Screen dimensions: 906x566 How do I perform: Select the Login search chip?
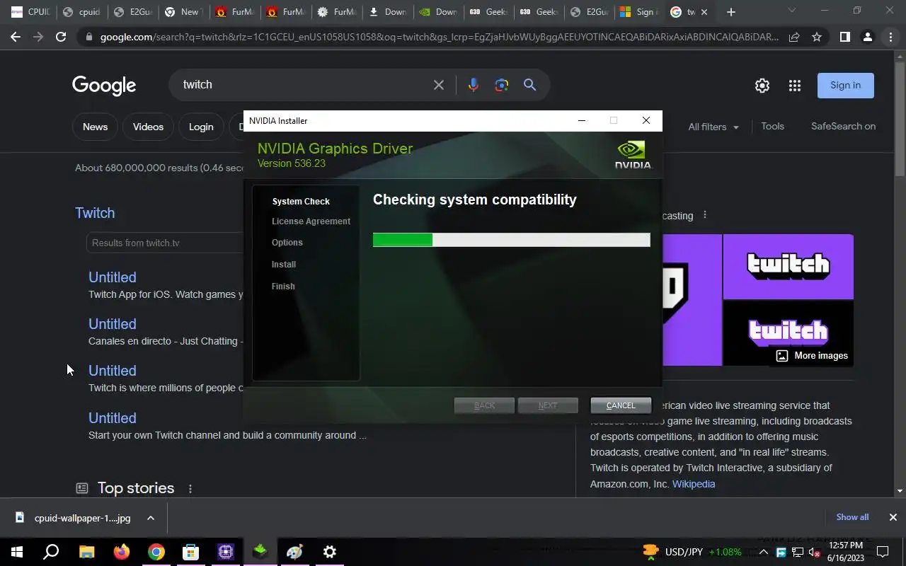(201, 127)
